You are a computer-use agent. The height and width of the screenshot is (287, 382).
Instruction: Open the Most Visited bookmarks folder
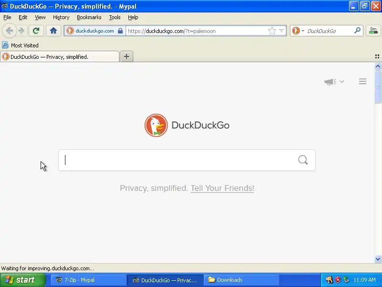[20, 45]
